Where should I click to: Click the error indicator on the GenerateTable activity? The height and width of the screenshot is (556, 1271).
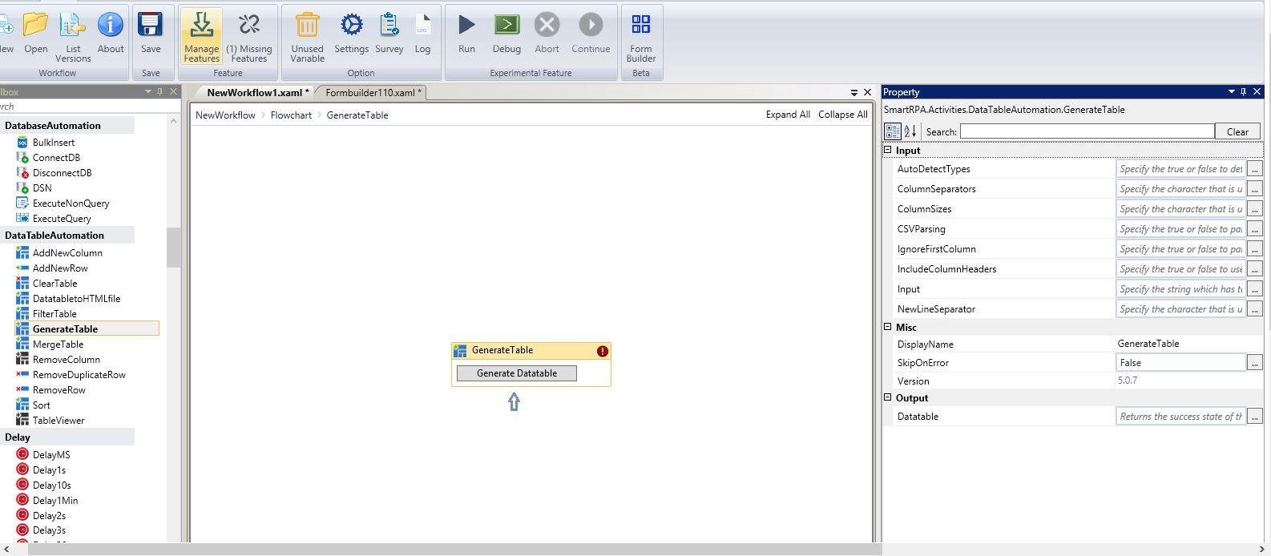tap(602, 351)
